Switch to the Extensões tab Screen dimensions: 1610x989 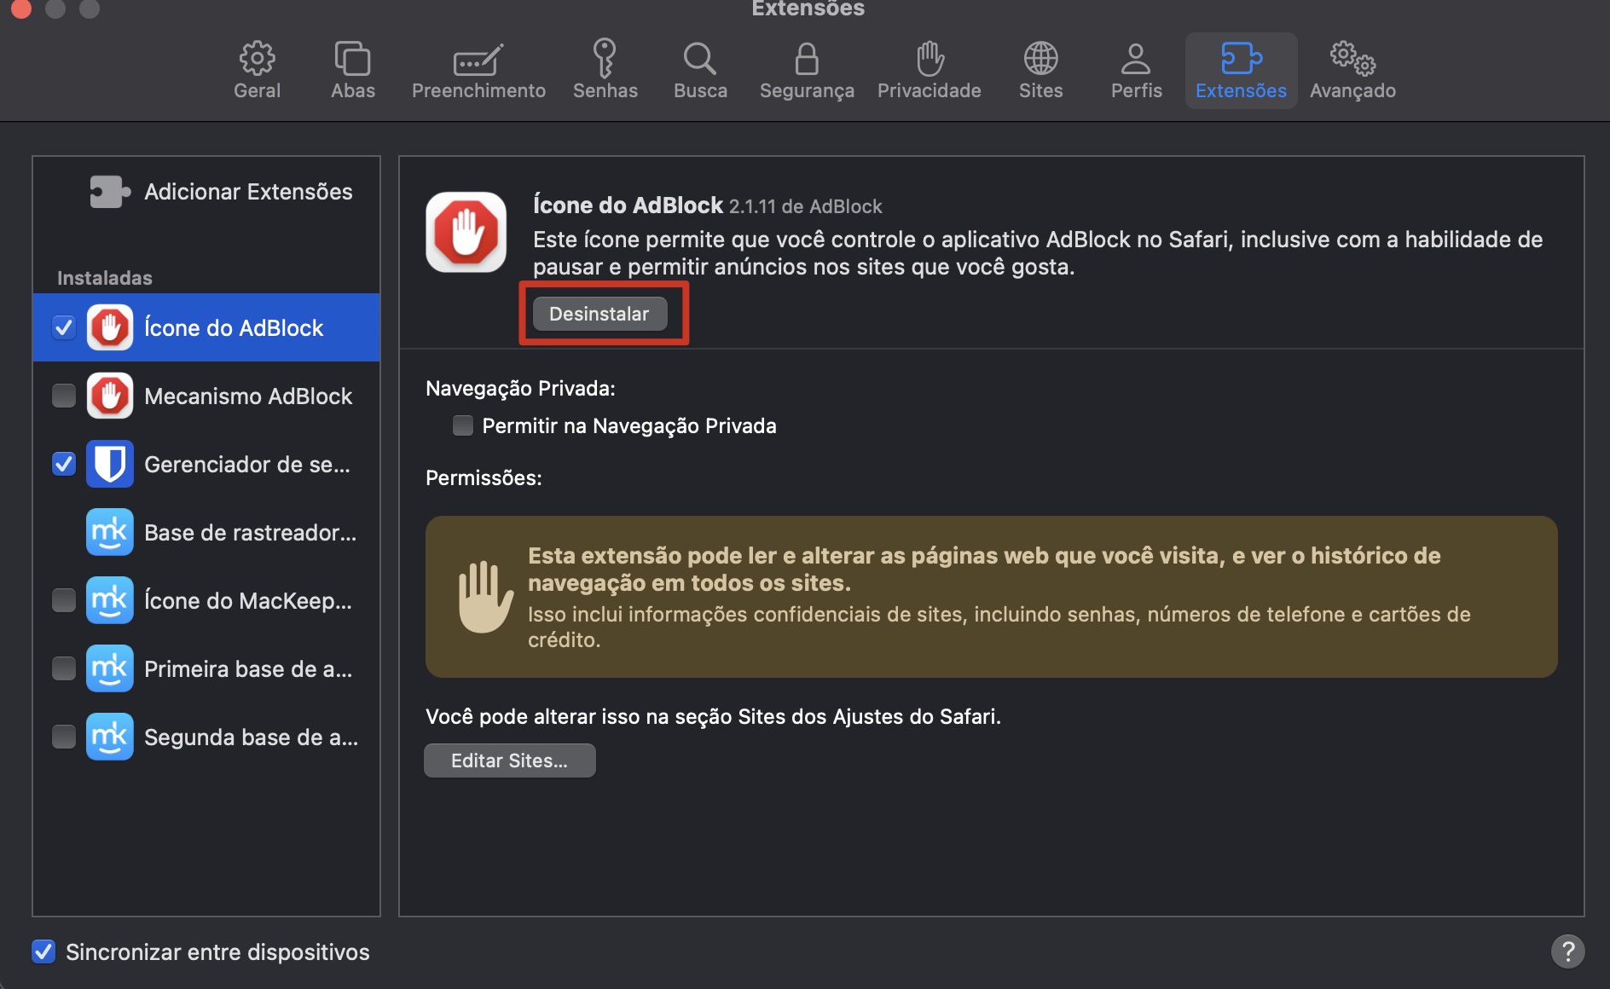(x=1241, y=70)
